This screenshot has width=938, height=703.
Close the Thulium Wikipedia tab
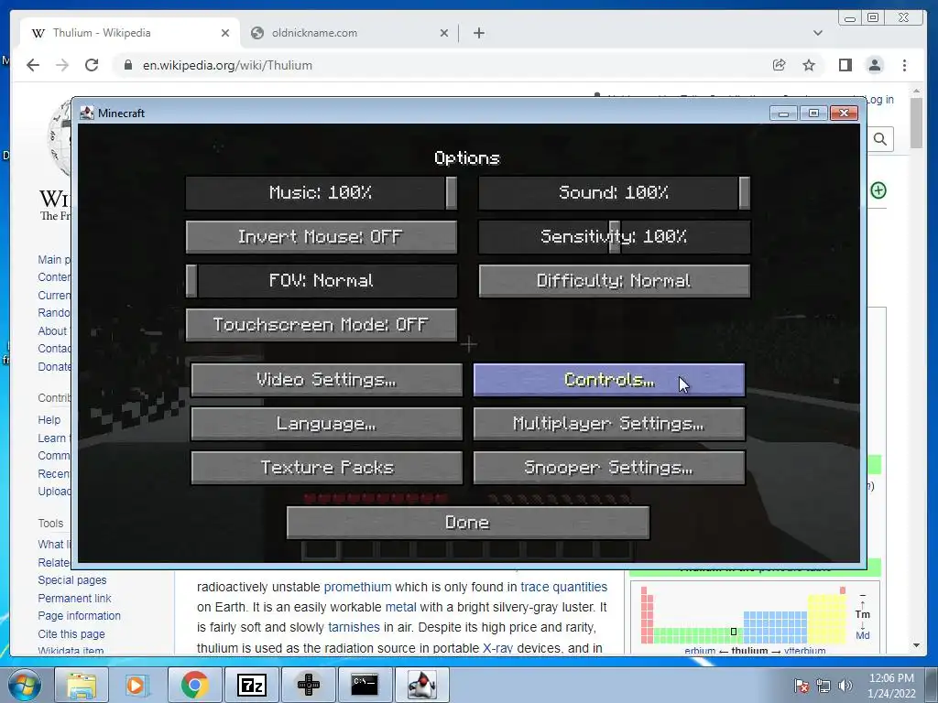[x=225, y=33]
